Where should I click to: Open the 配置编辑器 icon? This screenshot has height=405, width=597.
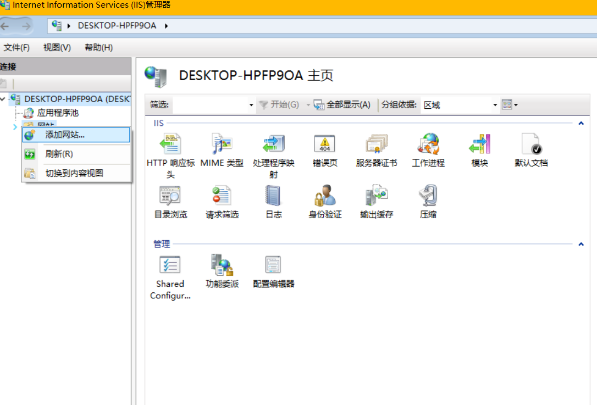point(273,264)
